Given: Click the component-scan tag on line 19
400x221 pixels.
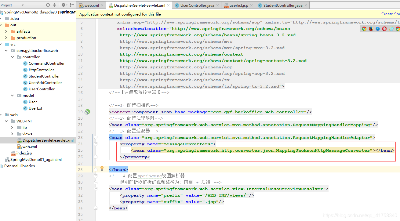Looking at the screenshot, I should [x=210, y=112].
